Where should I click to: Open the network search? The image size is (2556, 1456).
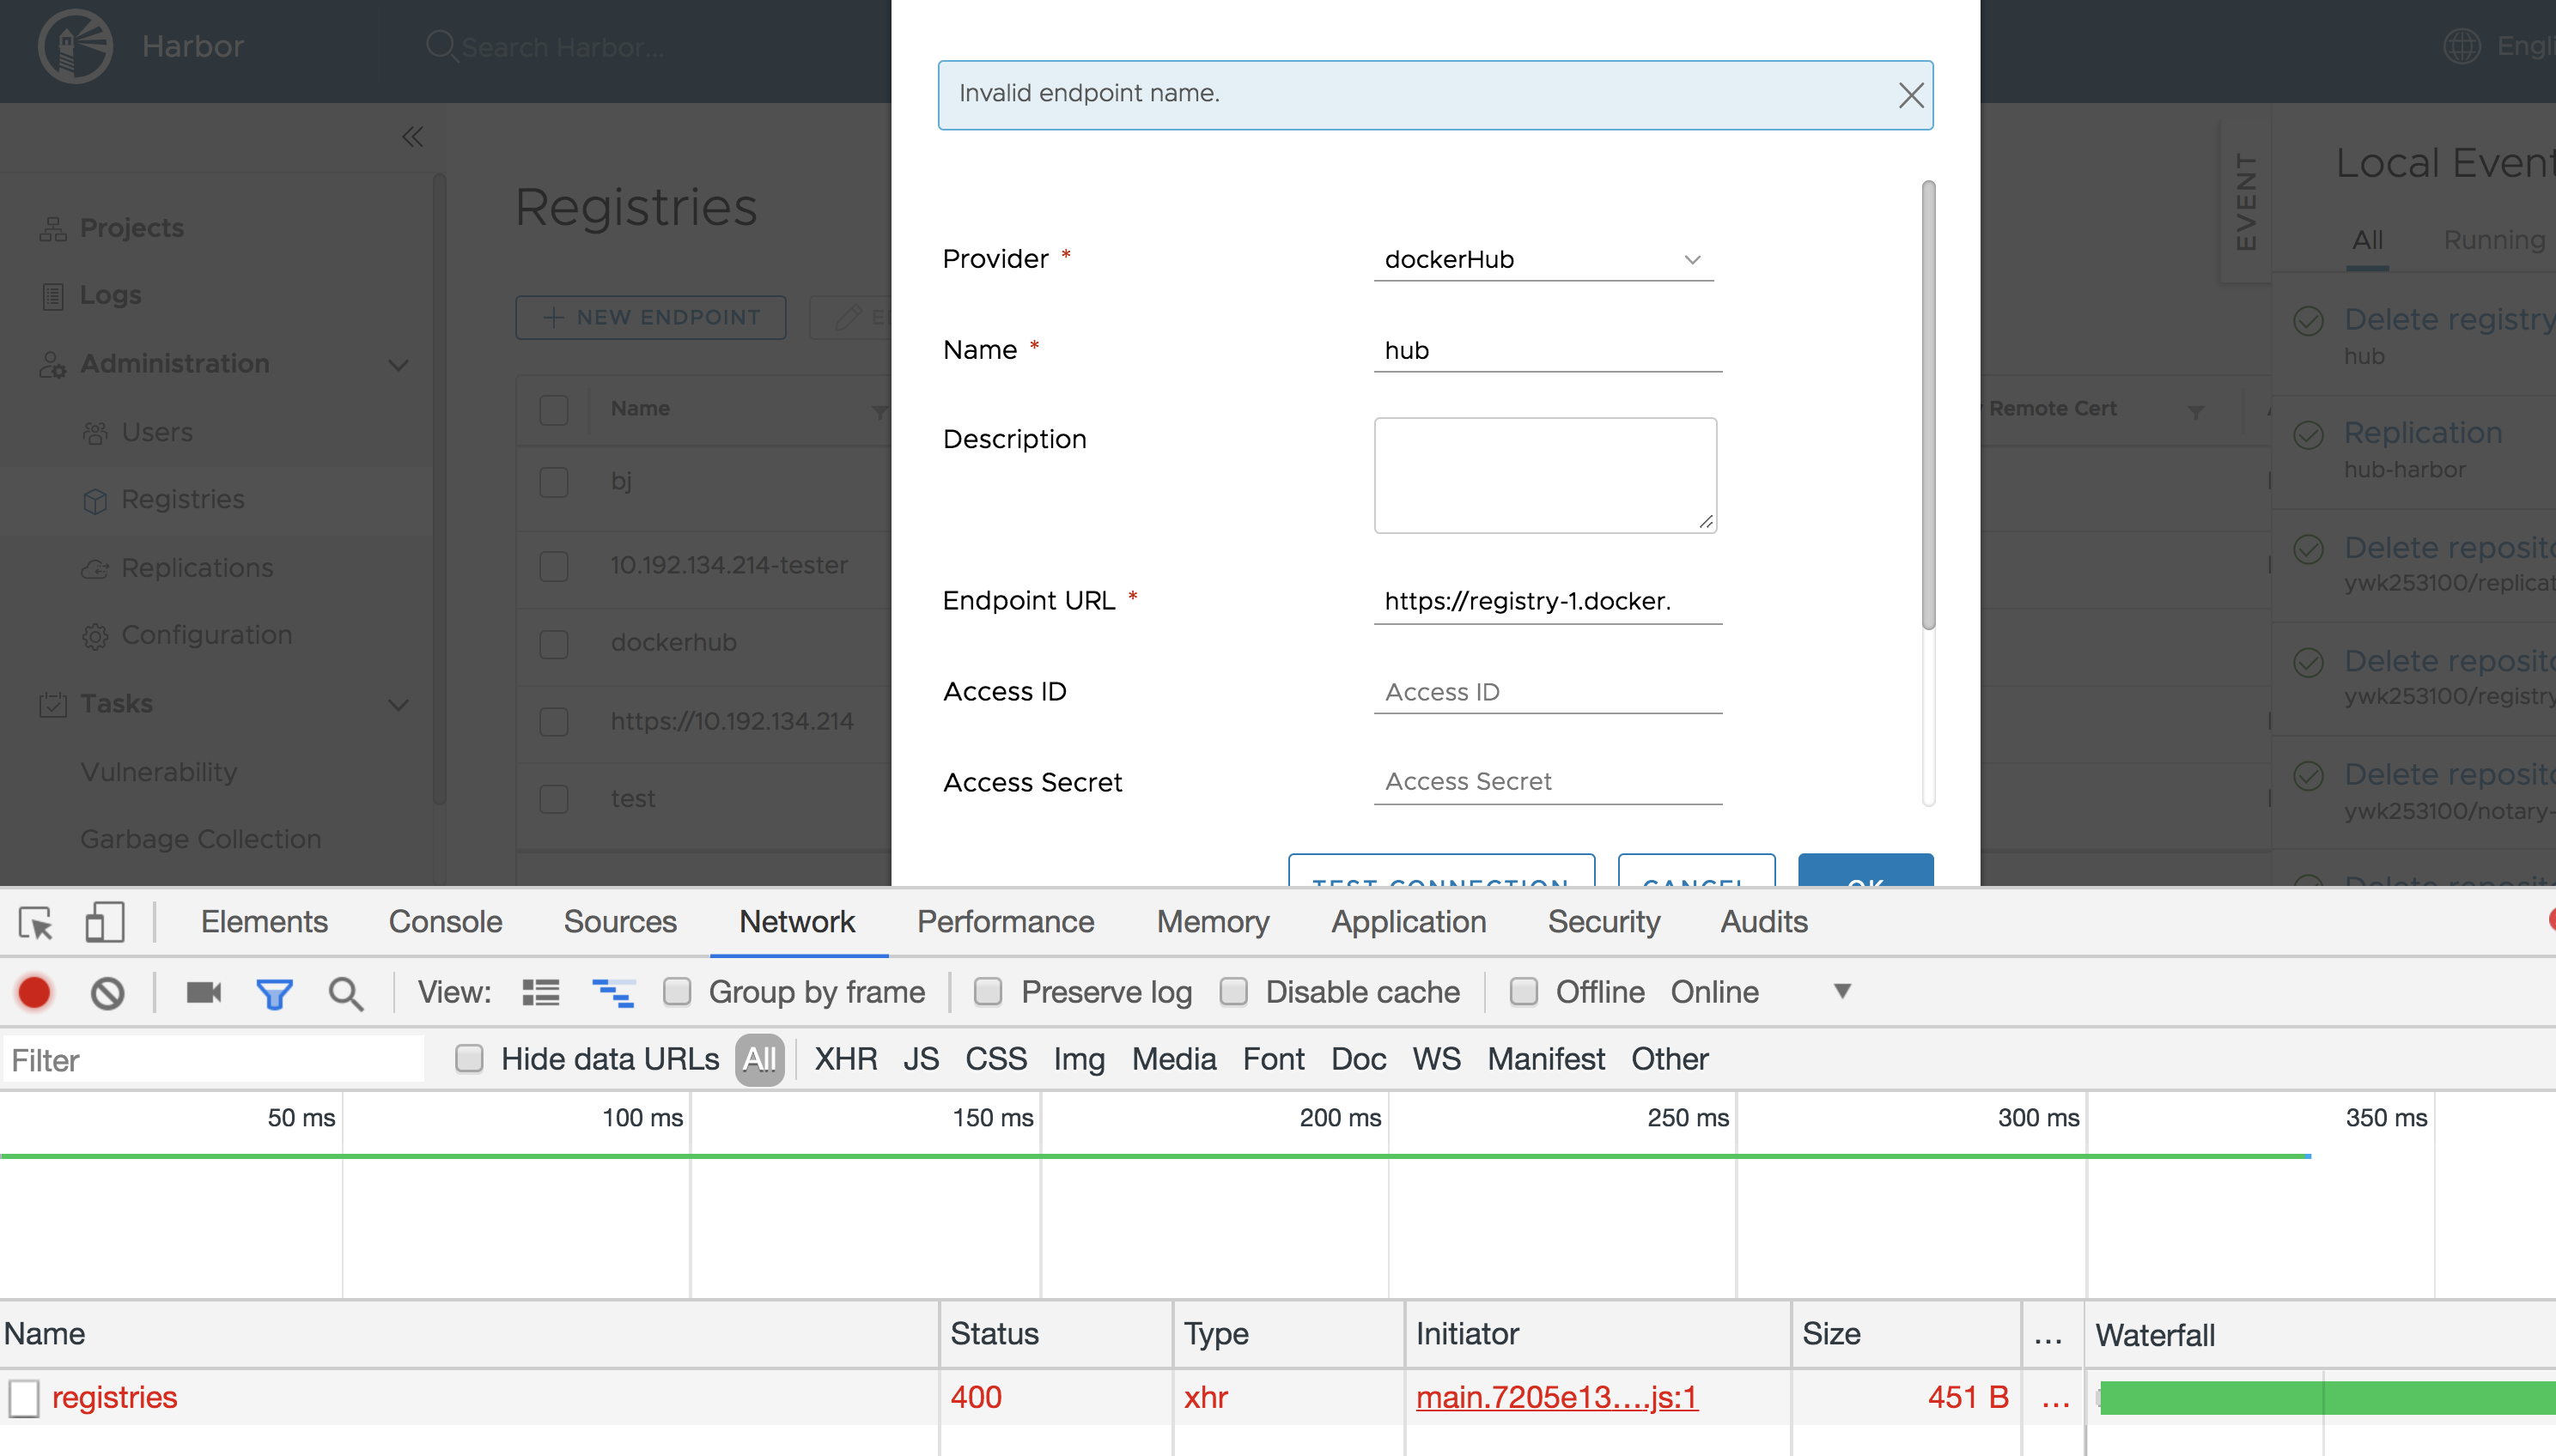[x=346, y=992]
